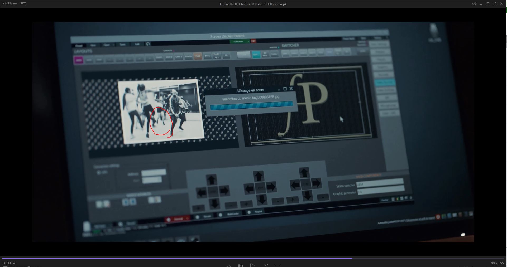Stop the video playback
This screenshot has height=267, width=507.
(x=278, y=266)
